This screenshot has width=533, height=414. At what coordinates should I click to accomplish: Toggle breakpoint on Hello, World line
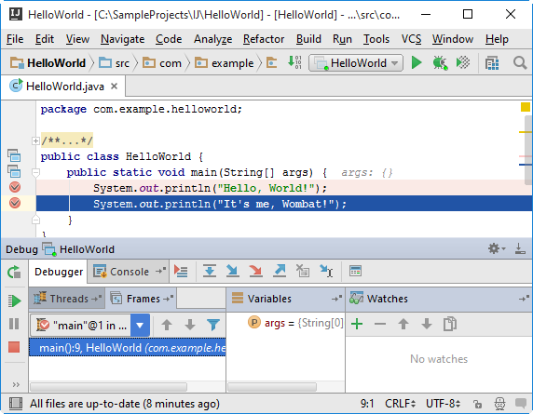[15, 187]
